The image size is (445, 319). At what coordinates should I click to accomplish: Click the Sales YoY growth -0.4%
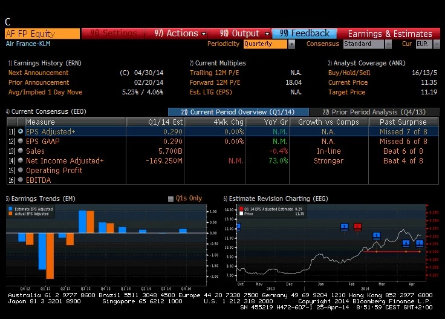point(278,151)
